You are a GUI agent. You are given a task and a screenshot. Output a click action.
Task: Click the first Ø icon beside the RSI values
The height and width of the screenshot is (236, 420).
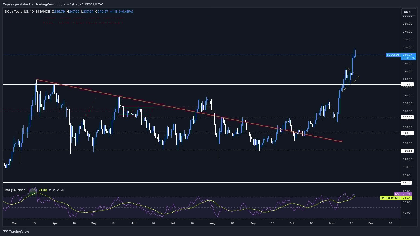pyautogui.click(x=50, y=190)
